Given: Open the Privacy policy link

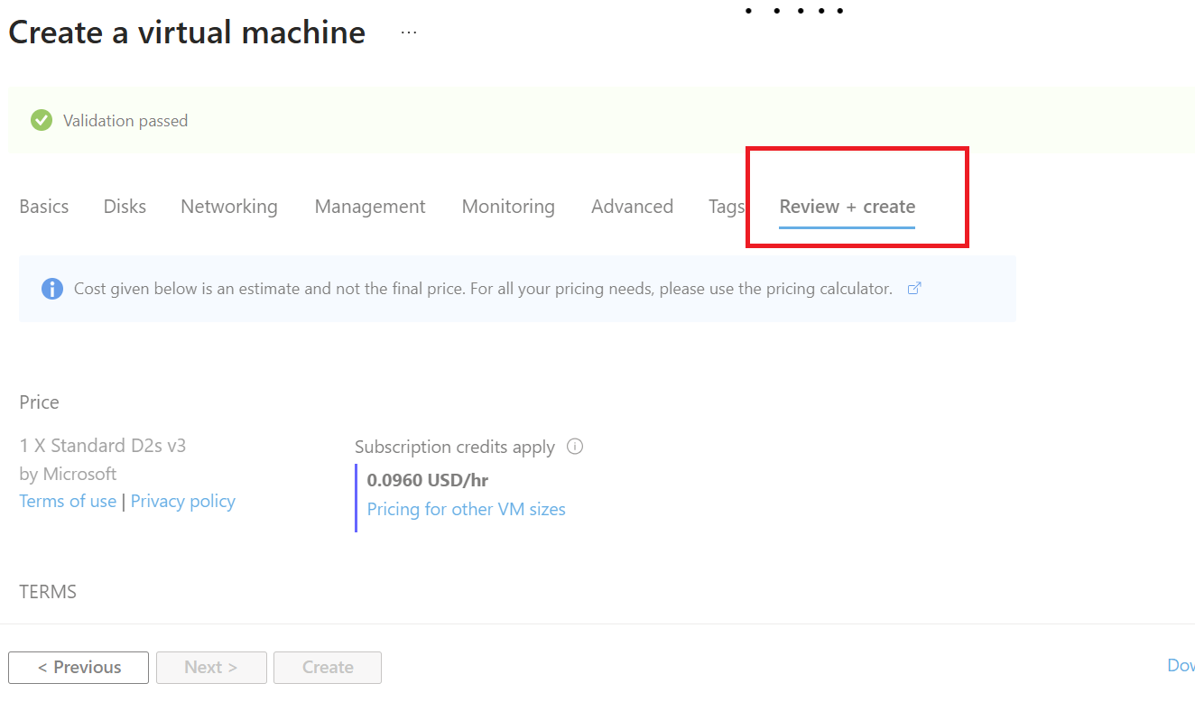Looking at the screenshot, I should [183, 502].
